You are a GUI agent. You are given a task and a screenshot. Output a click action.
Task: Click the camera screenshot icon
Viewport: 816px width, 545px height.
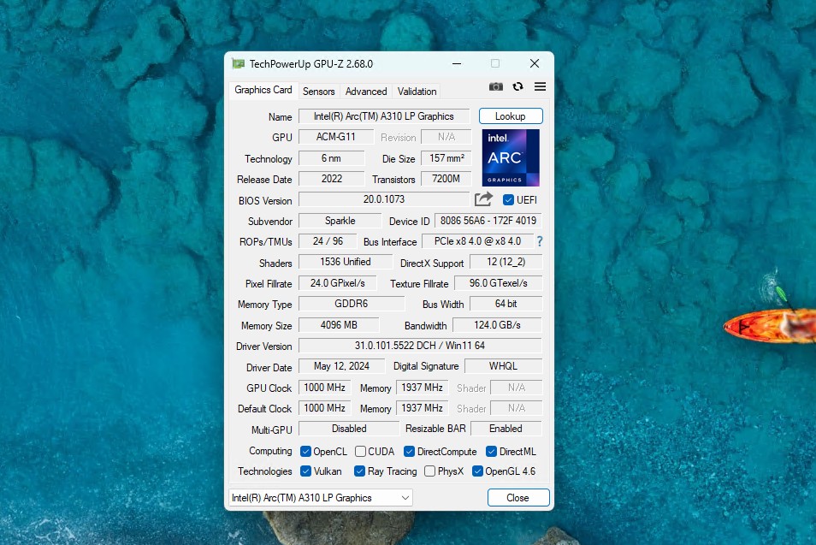click(496, 86)
